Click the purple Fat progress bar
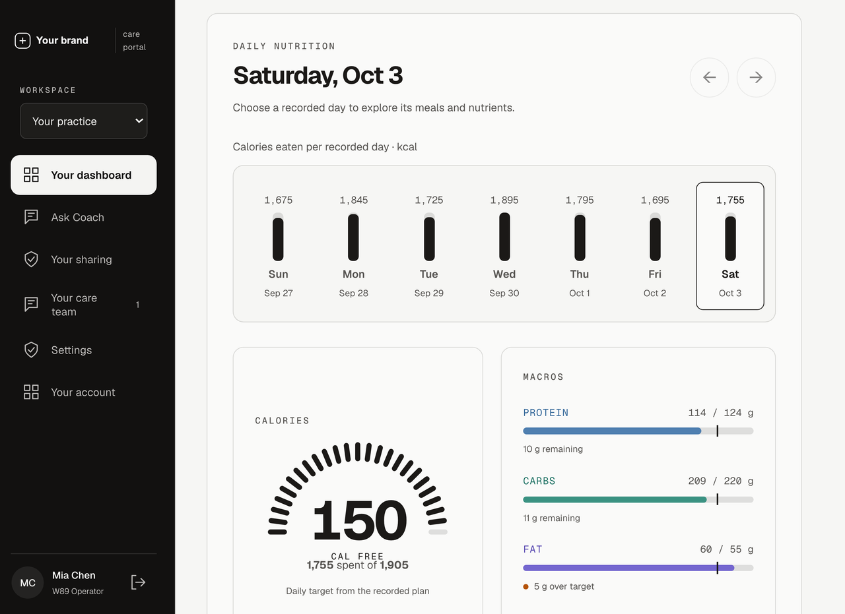Image resolution: width=845 pixels, height=614 pixels. click(638, 568)
